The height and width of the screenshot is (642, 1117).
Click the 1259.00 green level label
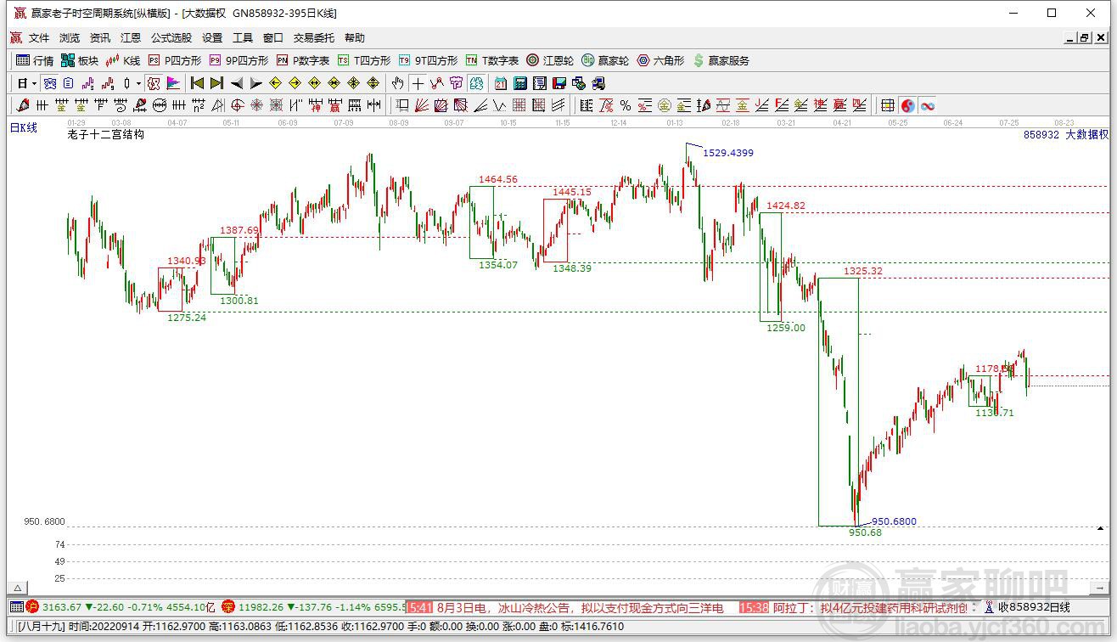click(x=786, y=327)
